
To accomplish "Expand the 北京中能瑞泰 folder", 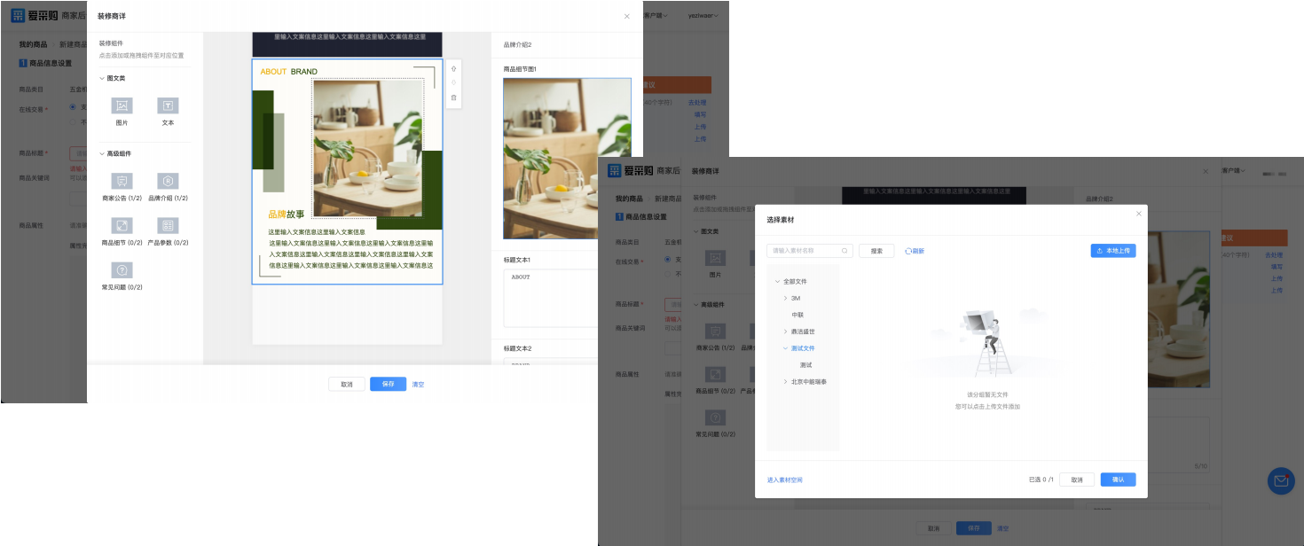I will tap(785, 382).
